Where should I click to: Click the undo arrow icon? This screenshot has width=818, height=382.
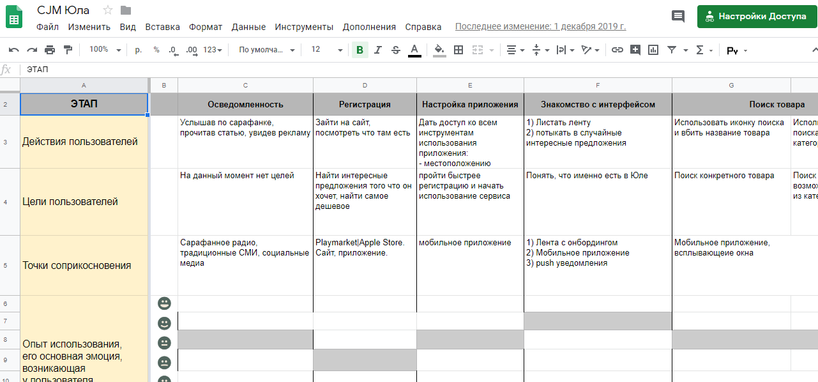click(x=13, y=50)
